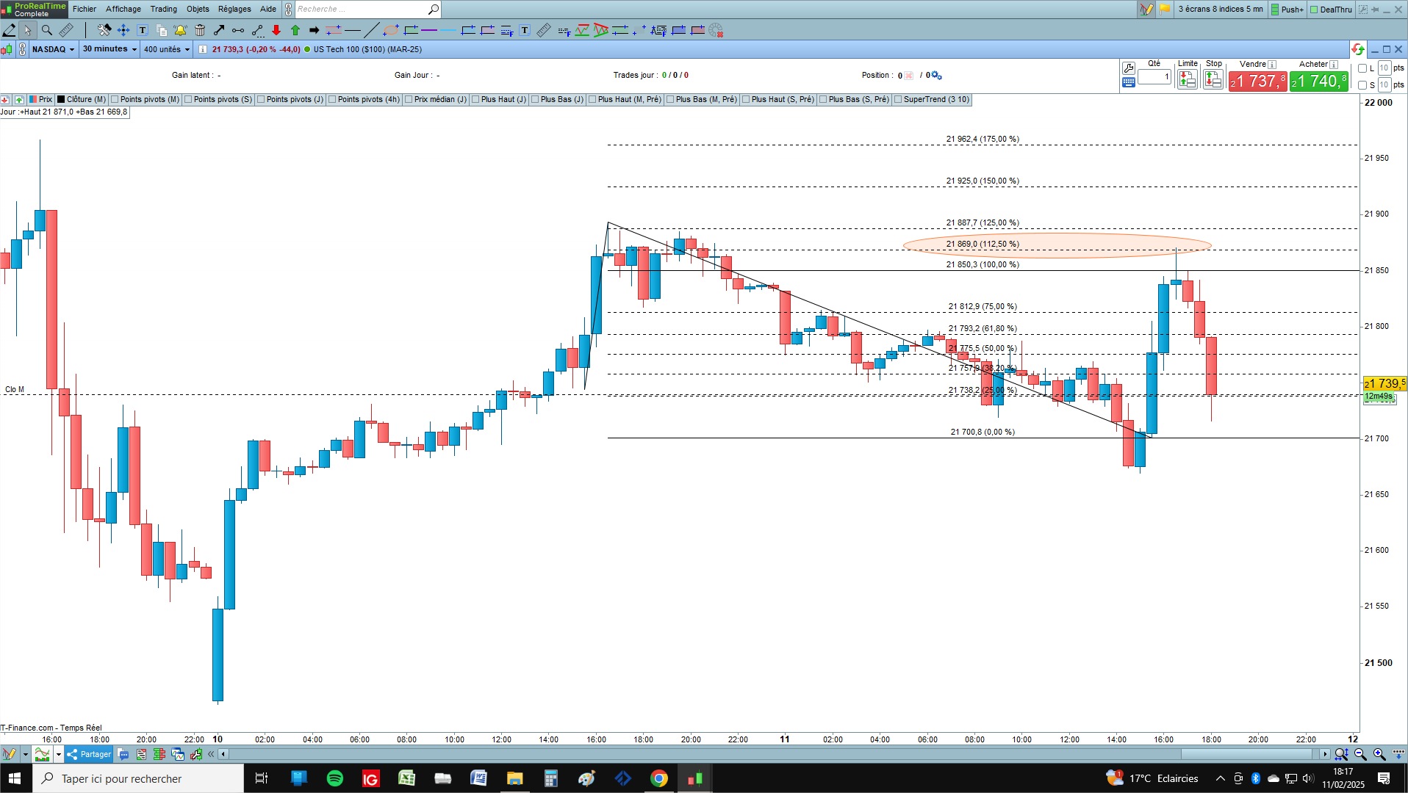Click the Push+ button
The height and width of the screenshot is (793, 1408).
point(1287,10)
